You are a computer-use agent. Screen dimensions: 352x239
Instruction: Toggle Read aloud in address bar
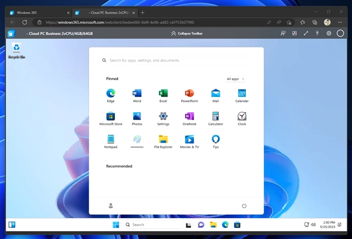click(279, 22)
